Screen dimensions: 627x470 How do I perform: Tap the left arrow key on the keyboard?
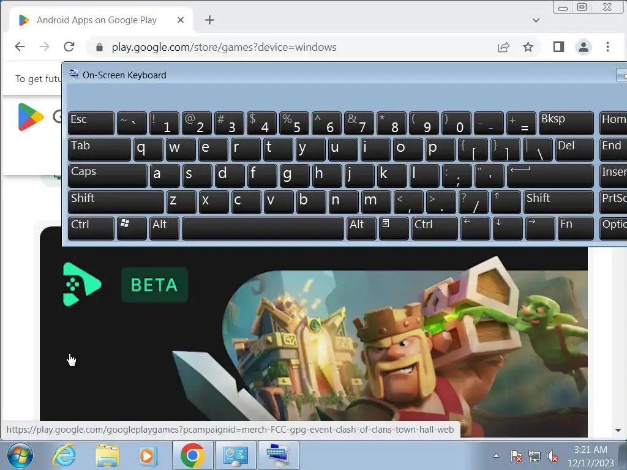475,229
